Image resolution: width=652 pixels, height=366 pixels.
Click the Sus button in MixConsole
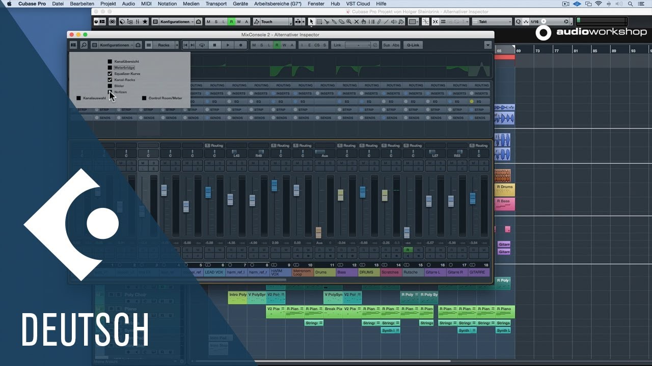(386, 45)
